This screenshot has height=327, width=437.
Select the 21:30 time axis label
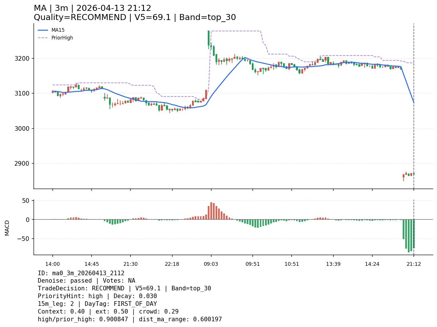(130, 264)
